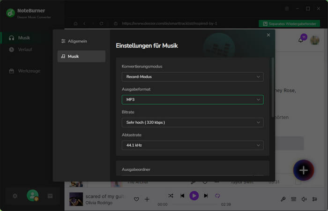Click the volume speaker icon

pyautogui.click(x=304, y=199)
